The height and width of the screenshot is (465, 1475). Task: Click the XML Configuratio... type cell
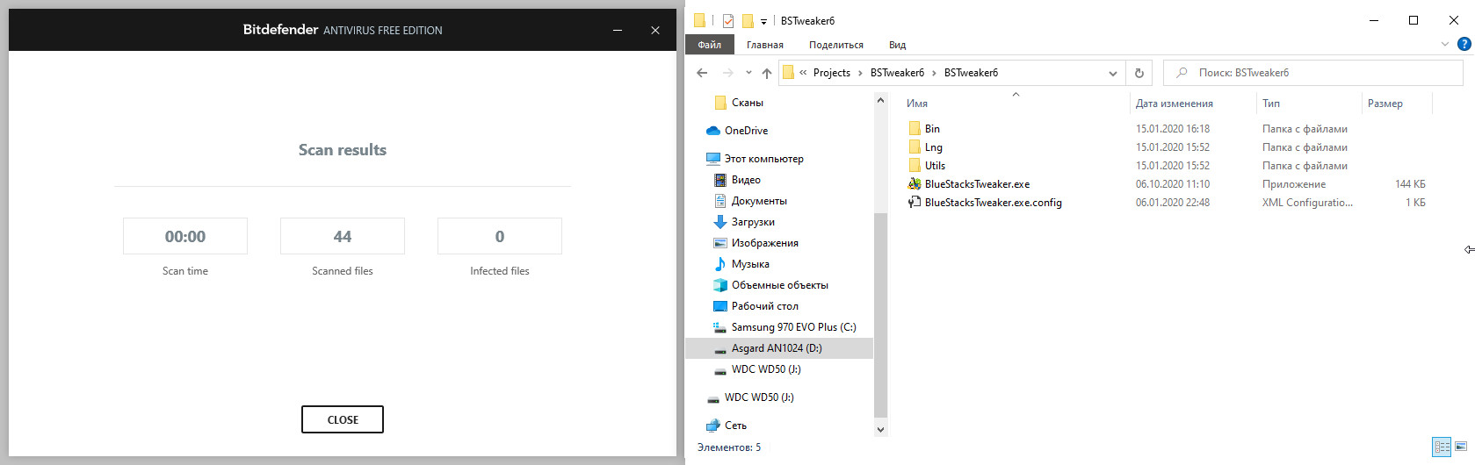tap(1307, 203)
